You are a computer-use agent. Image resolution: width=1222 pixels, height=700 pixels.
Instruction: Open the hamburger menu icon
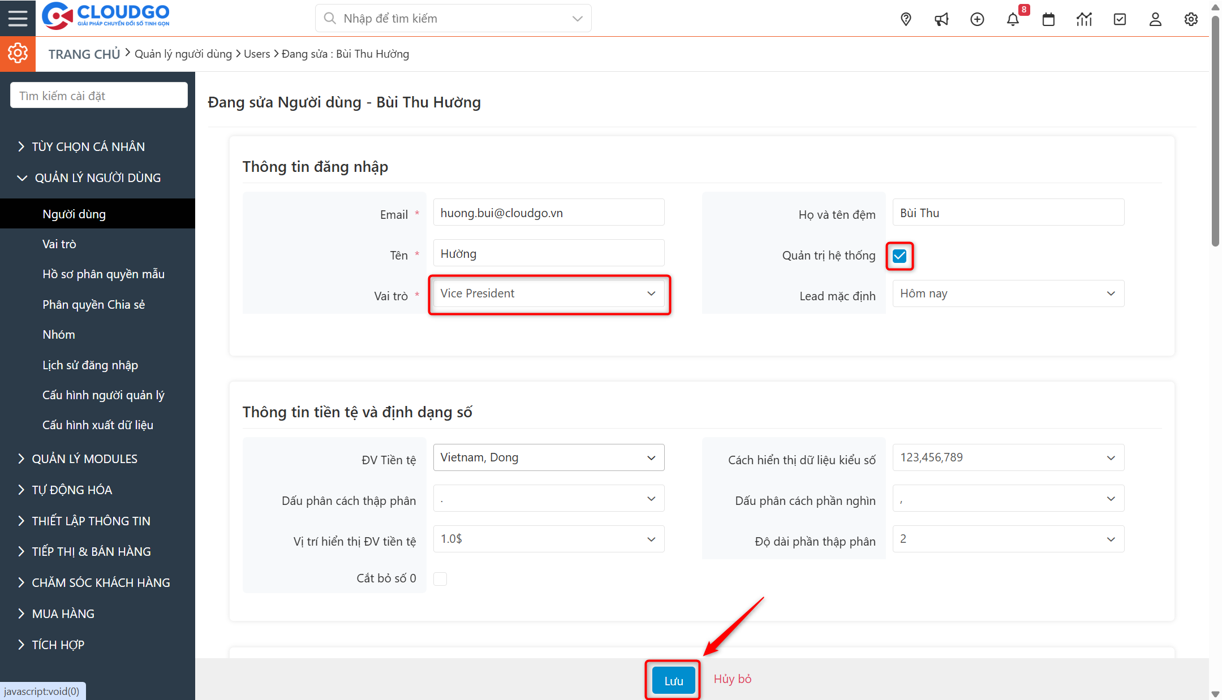pos(18,18)
